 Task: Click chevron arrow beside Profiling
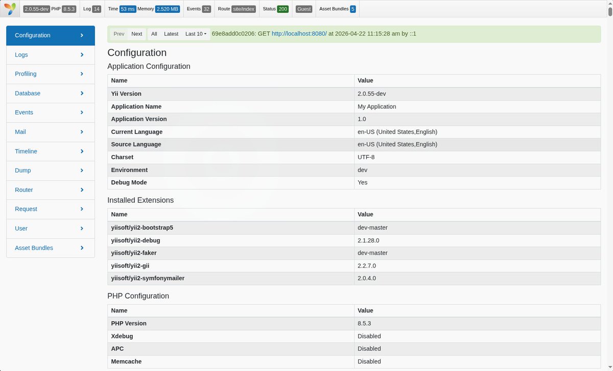point(82,74)
